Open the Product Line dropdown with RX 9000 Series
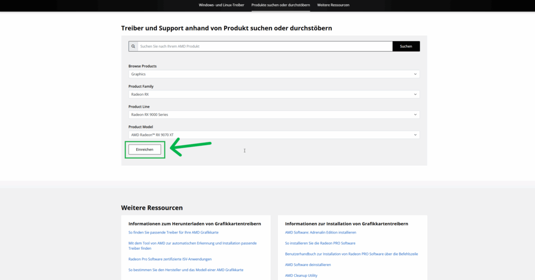 [274, 114]
